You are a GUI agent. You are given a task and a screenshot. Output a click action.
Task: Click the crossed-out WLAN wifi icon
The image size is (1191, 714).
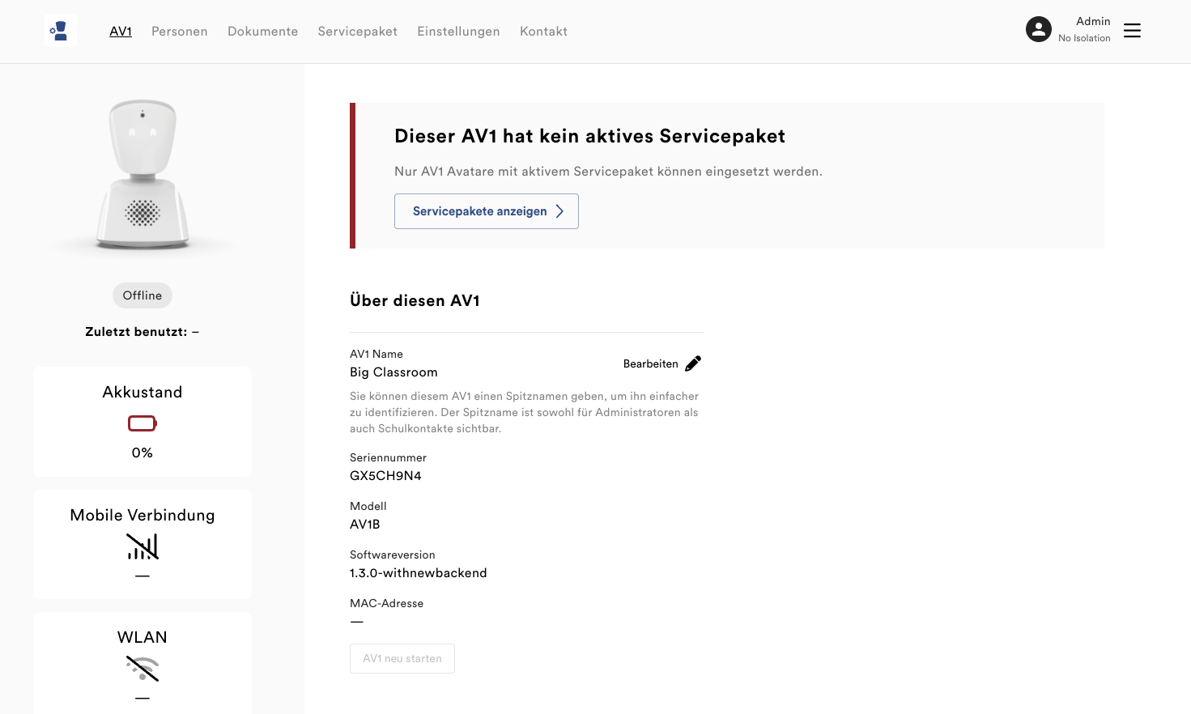[142, 668]
